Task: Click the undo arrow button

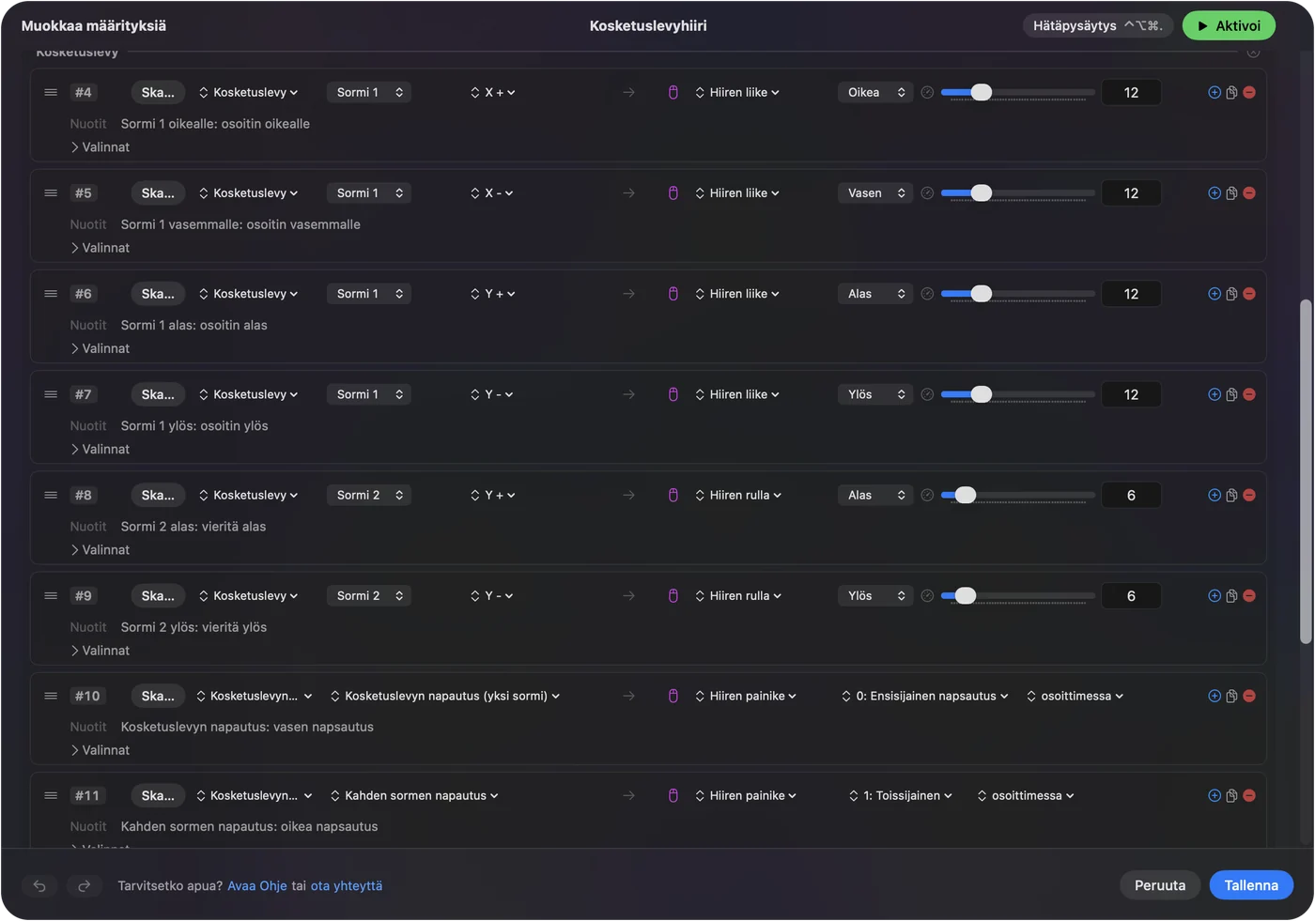Action: click(39, 885)
